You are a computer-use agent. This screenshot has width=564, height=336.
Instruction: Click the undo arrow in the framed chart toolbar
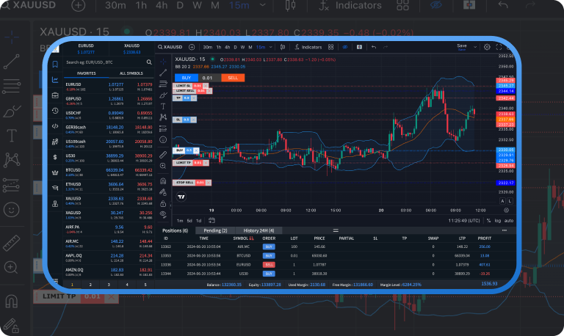pyautogui.click(x=374, y=47)
